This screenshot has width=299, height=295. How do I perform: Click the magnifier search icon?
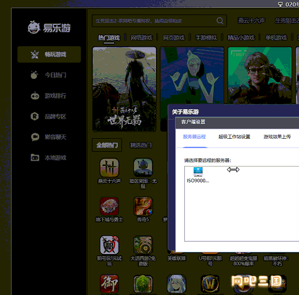tap(220, 20)
